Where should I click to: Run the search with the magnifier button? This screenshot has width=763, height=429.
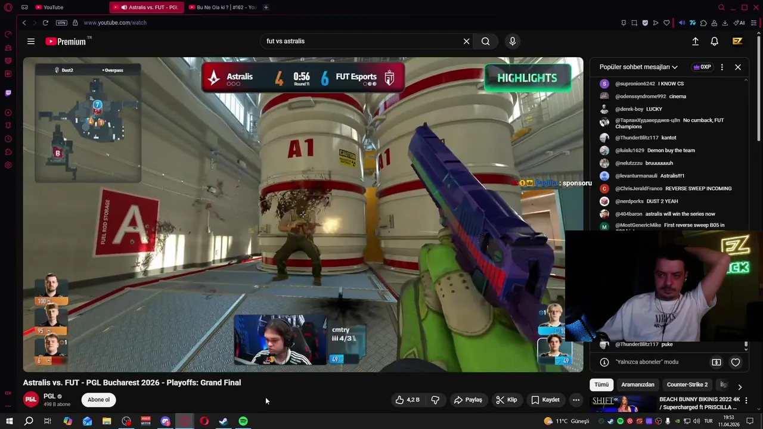click(486, 41)
